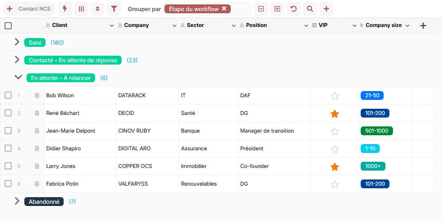
Task: Click the DATARACK company cell
Action: 147,95
